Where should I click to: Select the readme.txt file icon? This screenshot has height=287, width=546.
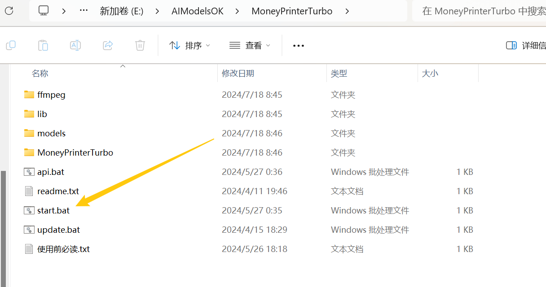pyautogui.click(x=29, y=191)
